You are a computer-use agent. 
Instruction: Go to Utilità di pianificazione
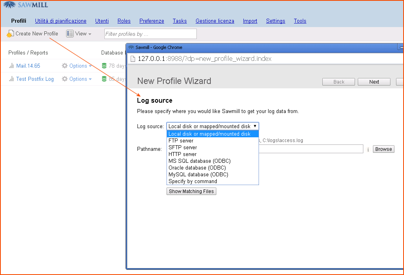61,21
